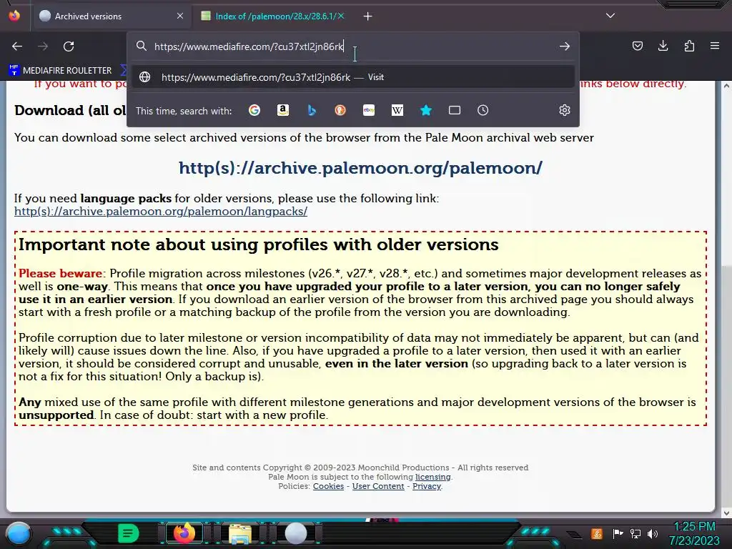Click the gray sphere taskbar icon
Image resolution: width=732 pixels, height=549 pixels.
click(296, 533)
